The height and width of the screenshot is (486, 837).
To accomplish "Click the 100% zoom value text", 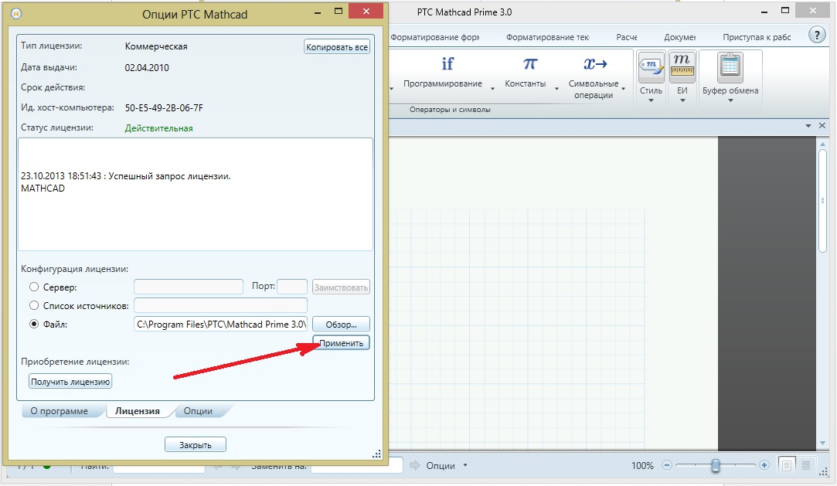I will click(642, 466).
